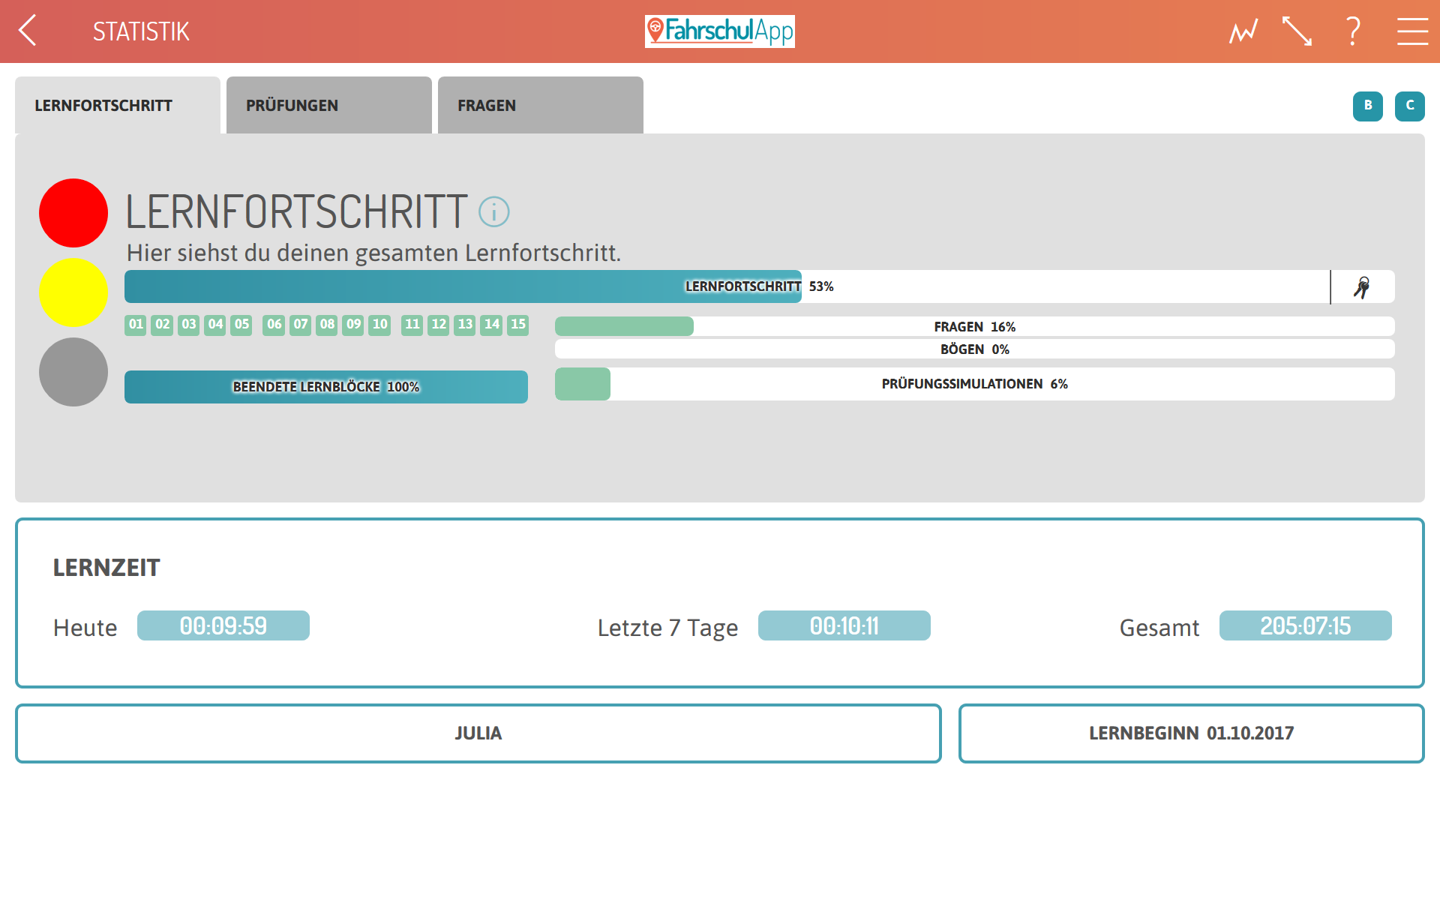This screenshot has height=900, width=1440.
Task: Click the red traffic light circle
Action: tap(73, 213)
